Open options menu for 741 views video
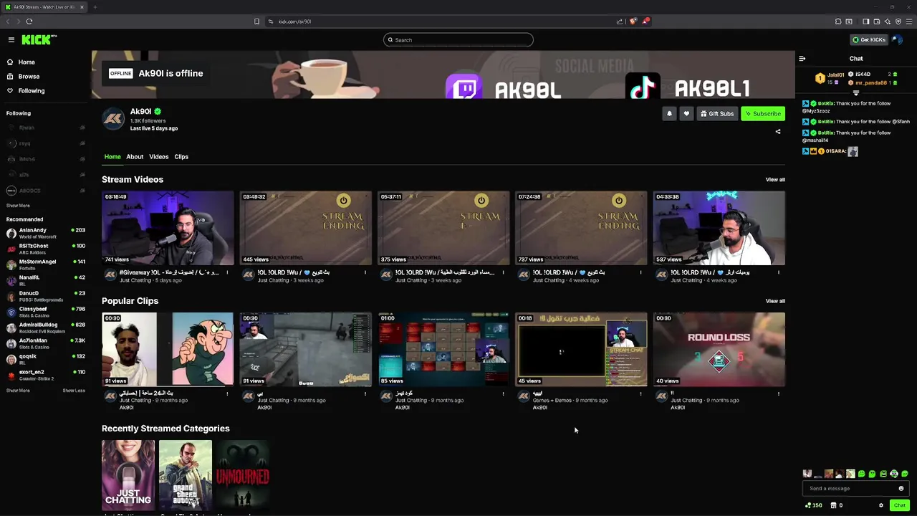The width and height of the screenshot is (917, 516). pyautogui.click(x=228, y=272)
